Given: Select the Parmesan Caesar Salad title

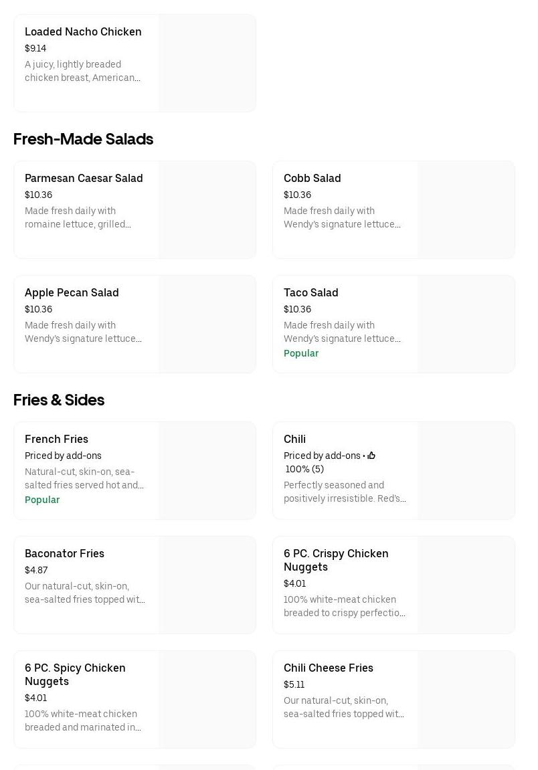Looking at the screenshot, I should [x=84, y=178].
